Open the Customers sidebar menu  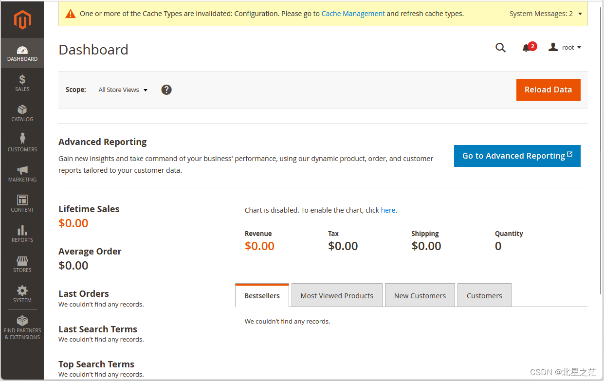click(x=22, y=143)
